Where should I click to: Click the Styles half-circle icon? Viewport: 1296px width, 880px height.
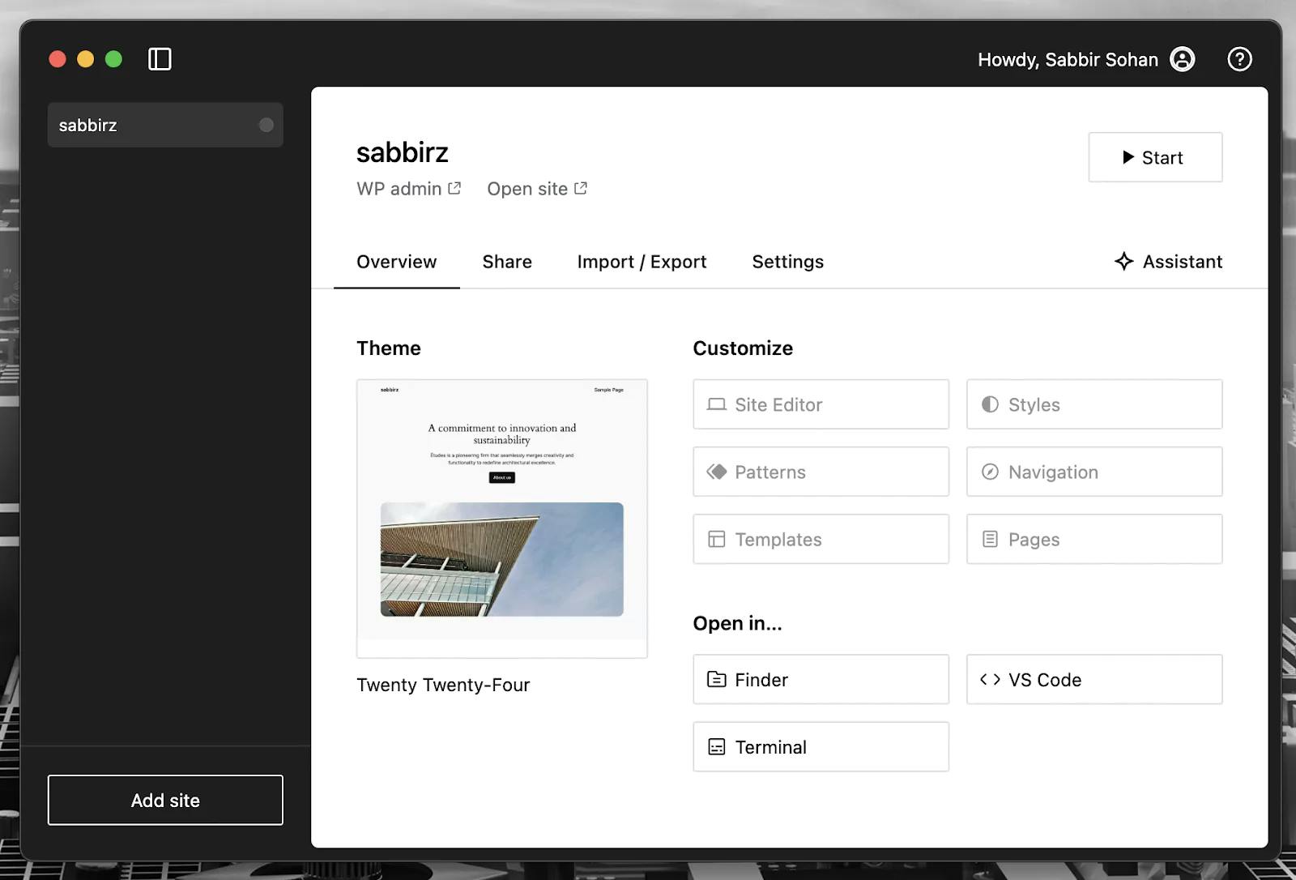pyautogui.click(x=990, y=404)
